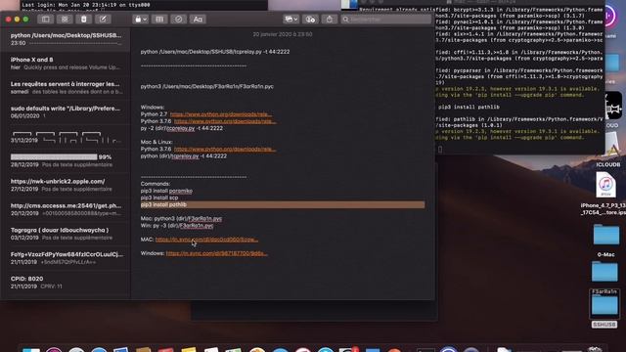
Task: Click the highlighted 'pip3 install pathlib' line
Action: 283,204
